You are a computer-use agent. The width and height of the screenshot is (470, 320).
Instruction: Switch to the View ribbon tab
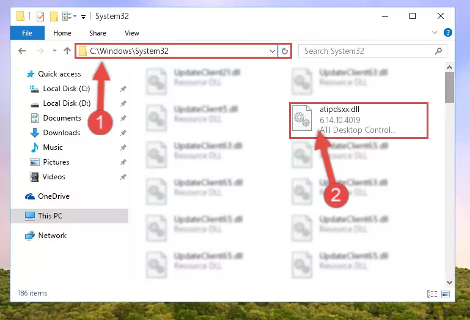coord(132,33)
